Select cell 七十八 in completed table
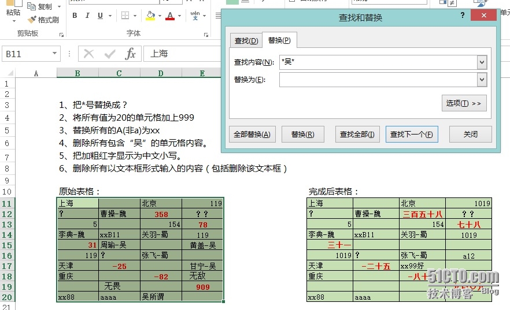The image size is (510, 310). pos(469,224)
